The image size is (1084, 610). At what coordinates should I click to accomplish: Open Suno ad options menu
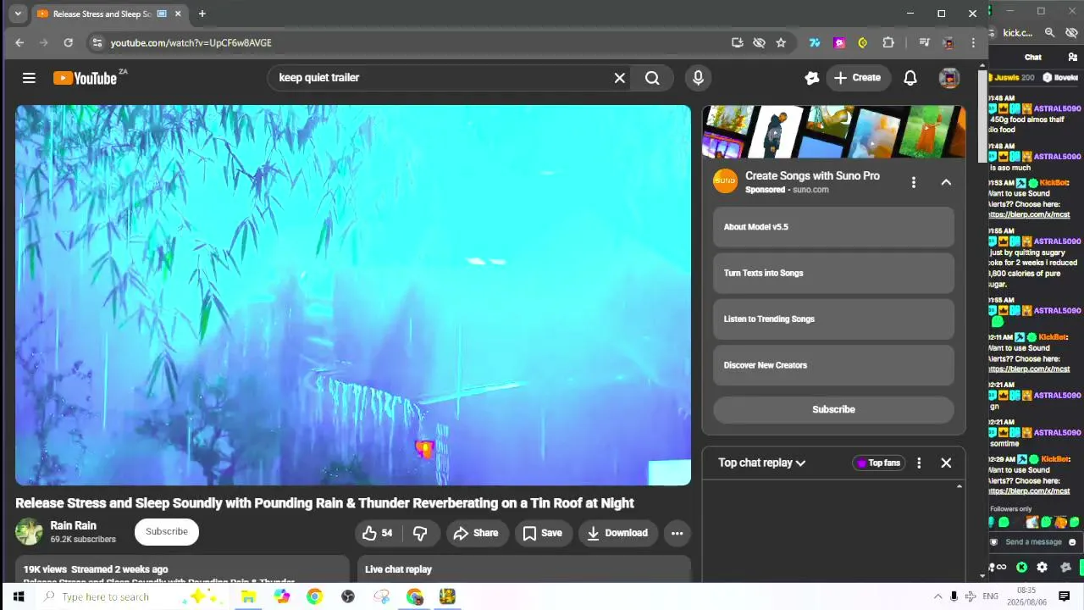pos(913,182)
